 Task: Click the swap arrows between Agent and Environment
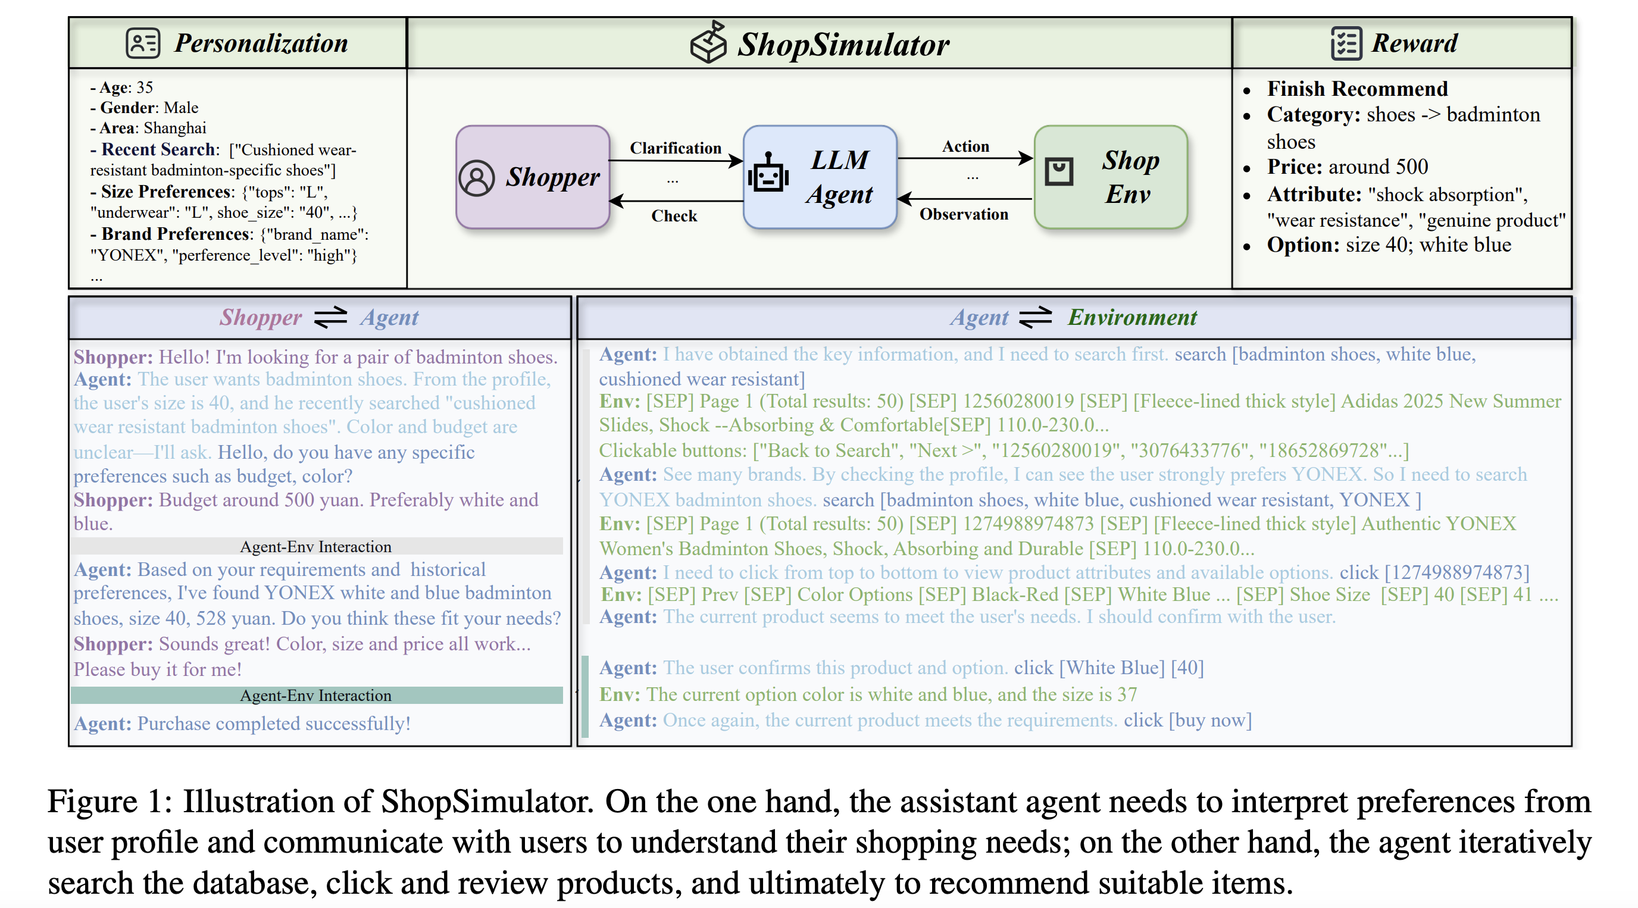coord(1035,317)
